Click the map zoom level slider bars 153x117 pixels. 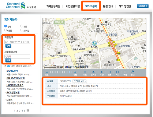pyautogui.click(x=61, y=72)
